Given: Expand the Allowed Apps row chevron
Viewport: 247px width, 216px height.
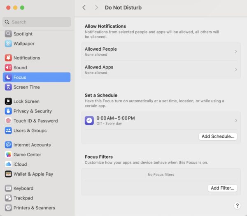Looking at the screenshot, I should tap(236, 70).
